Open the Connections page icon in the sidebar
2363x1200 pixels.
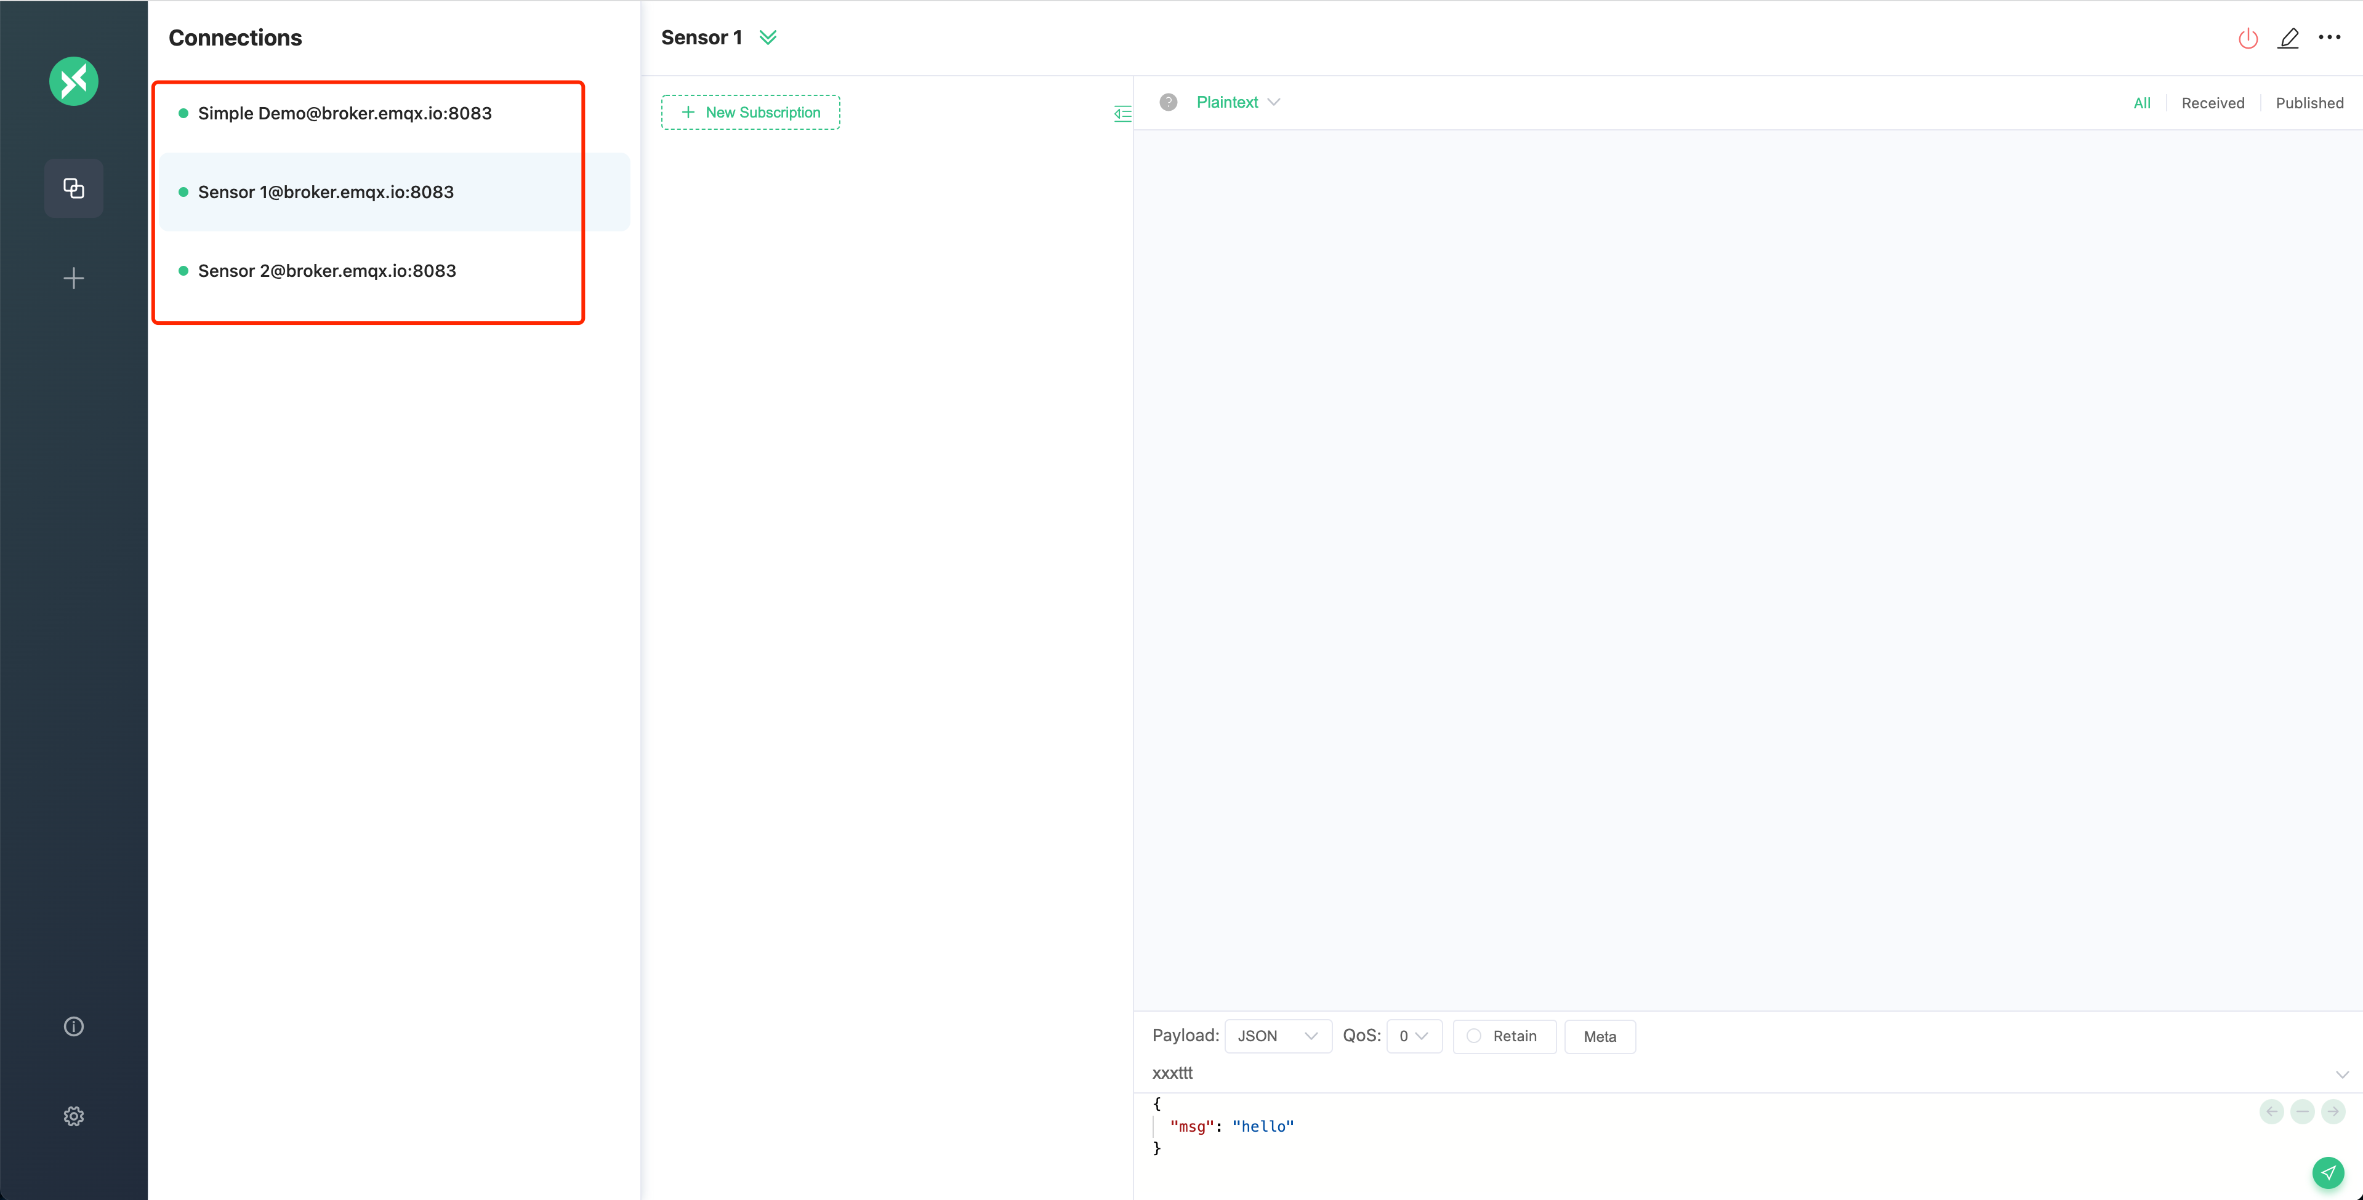click(73, 188)
